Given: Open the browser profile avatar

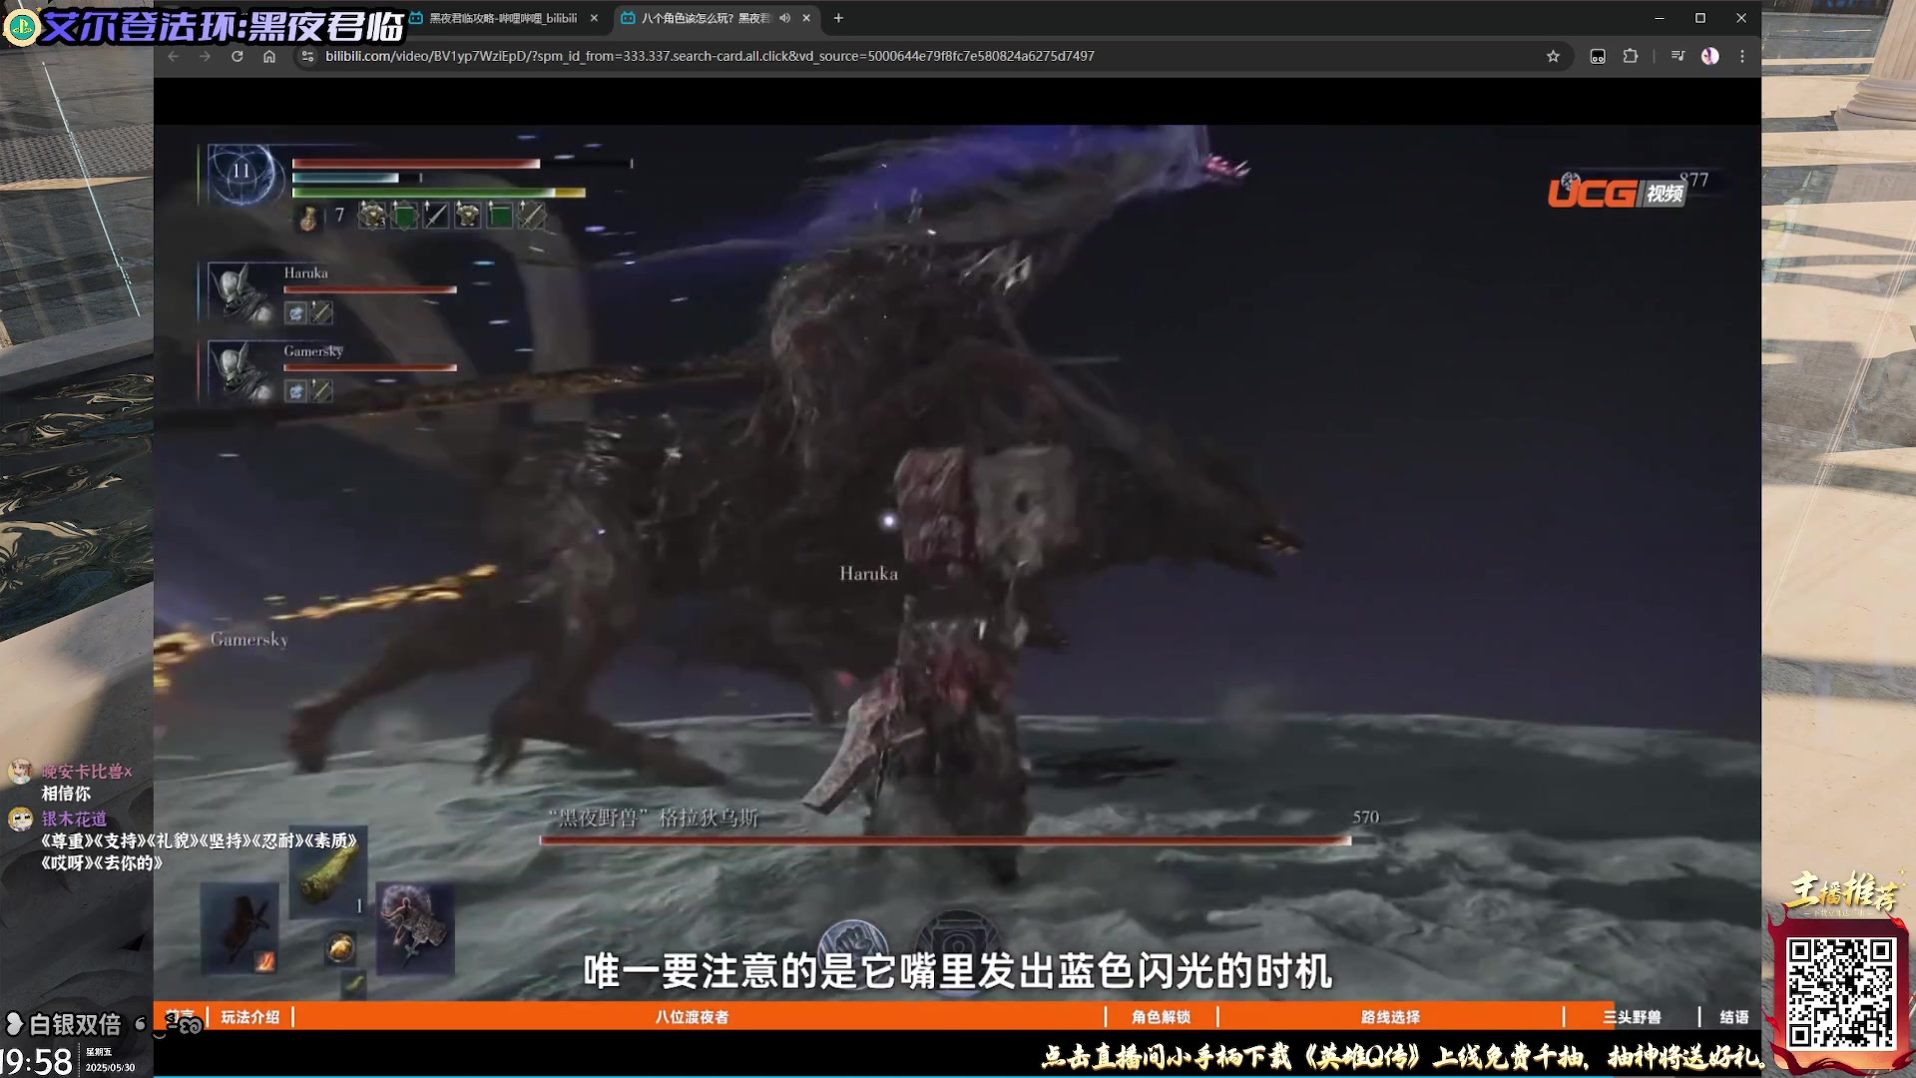Looking at the screenshot, I should (1710, 57).
